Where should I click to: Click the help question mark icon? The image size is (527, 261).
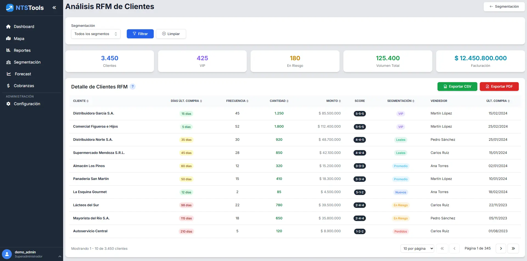[133, 87]
